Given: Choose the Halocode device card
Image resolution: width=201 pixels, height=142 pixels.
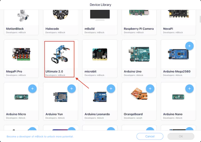Looking at the screenshot, I should tap(61, 22).
